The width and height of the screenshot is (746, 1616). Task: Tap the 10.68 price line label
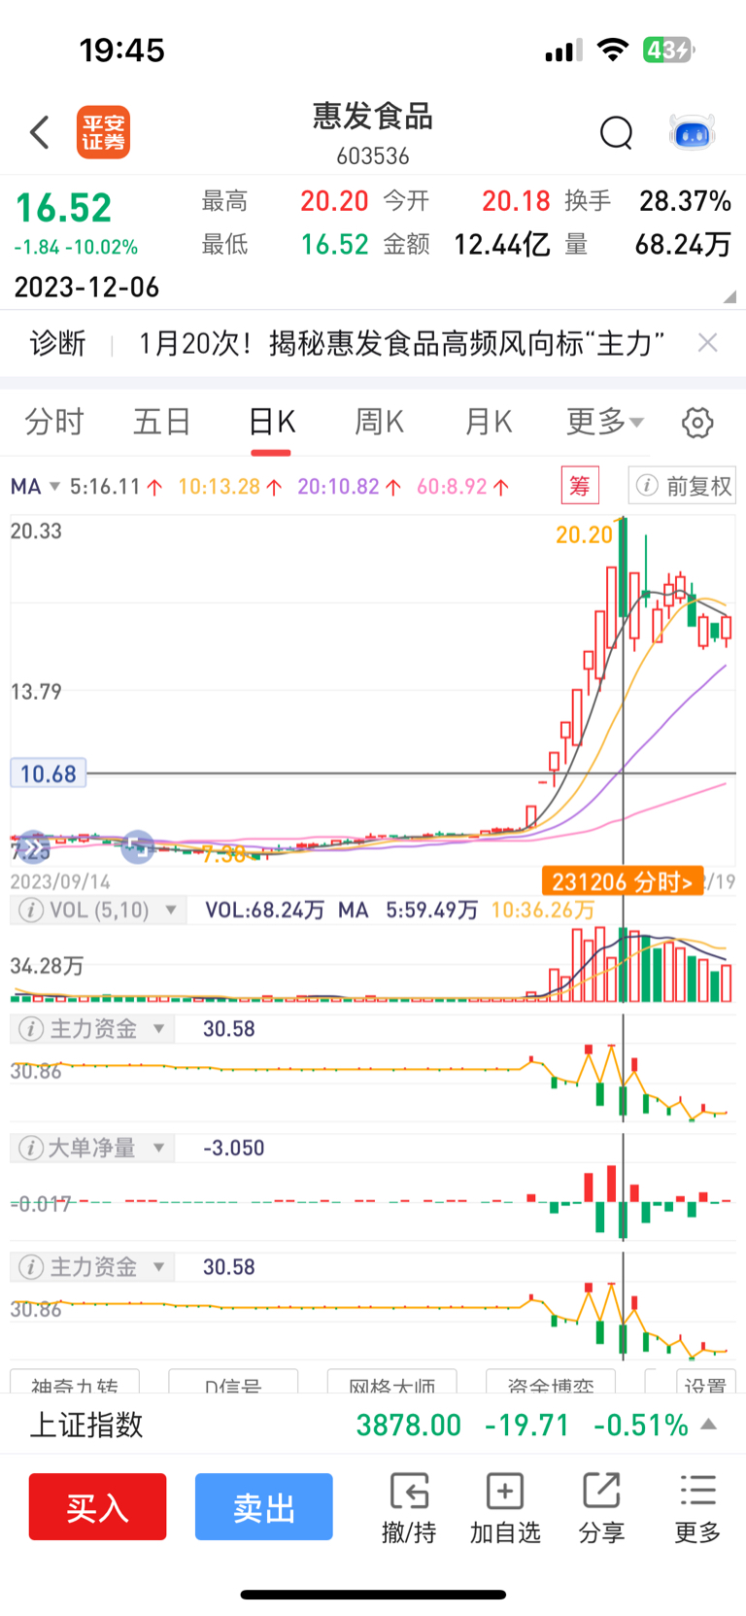48,774
